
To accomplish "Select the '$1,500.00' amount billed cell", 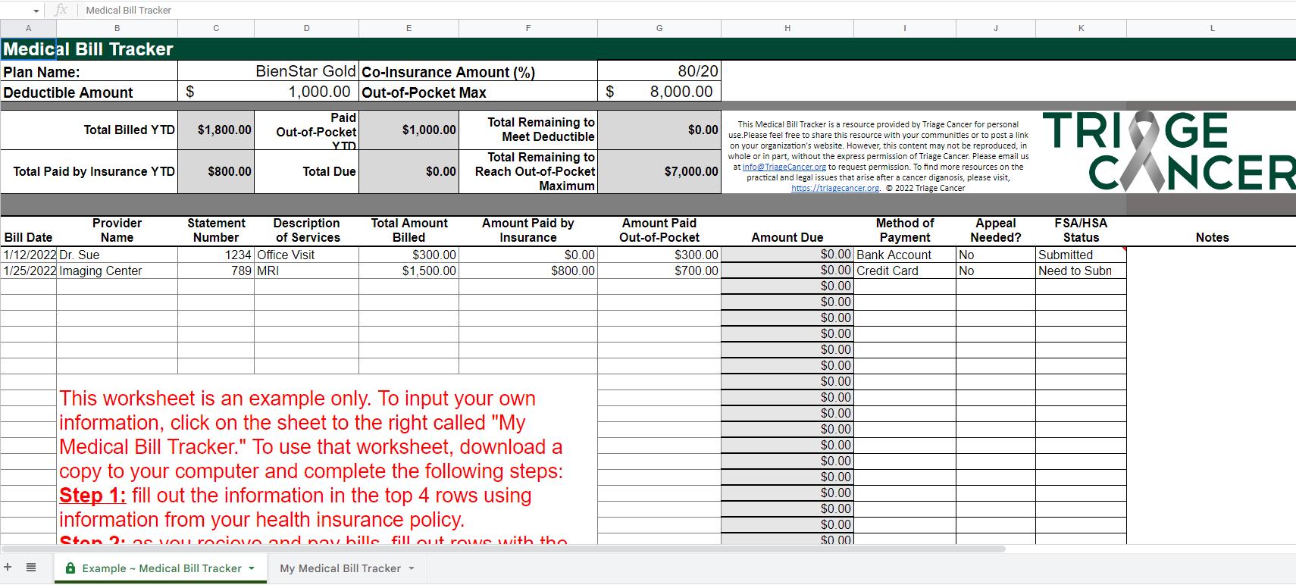I will [x=409, y=271].
